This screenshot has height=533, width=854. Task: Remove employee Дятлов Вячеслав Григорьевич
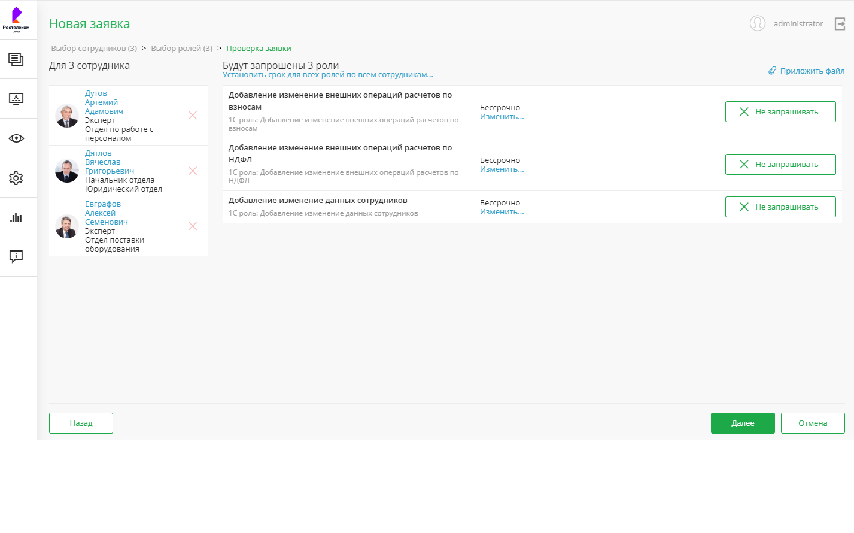193,171
